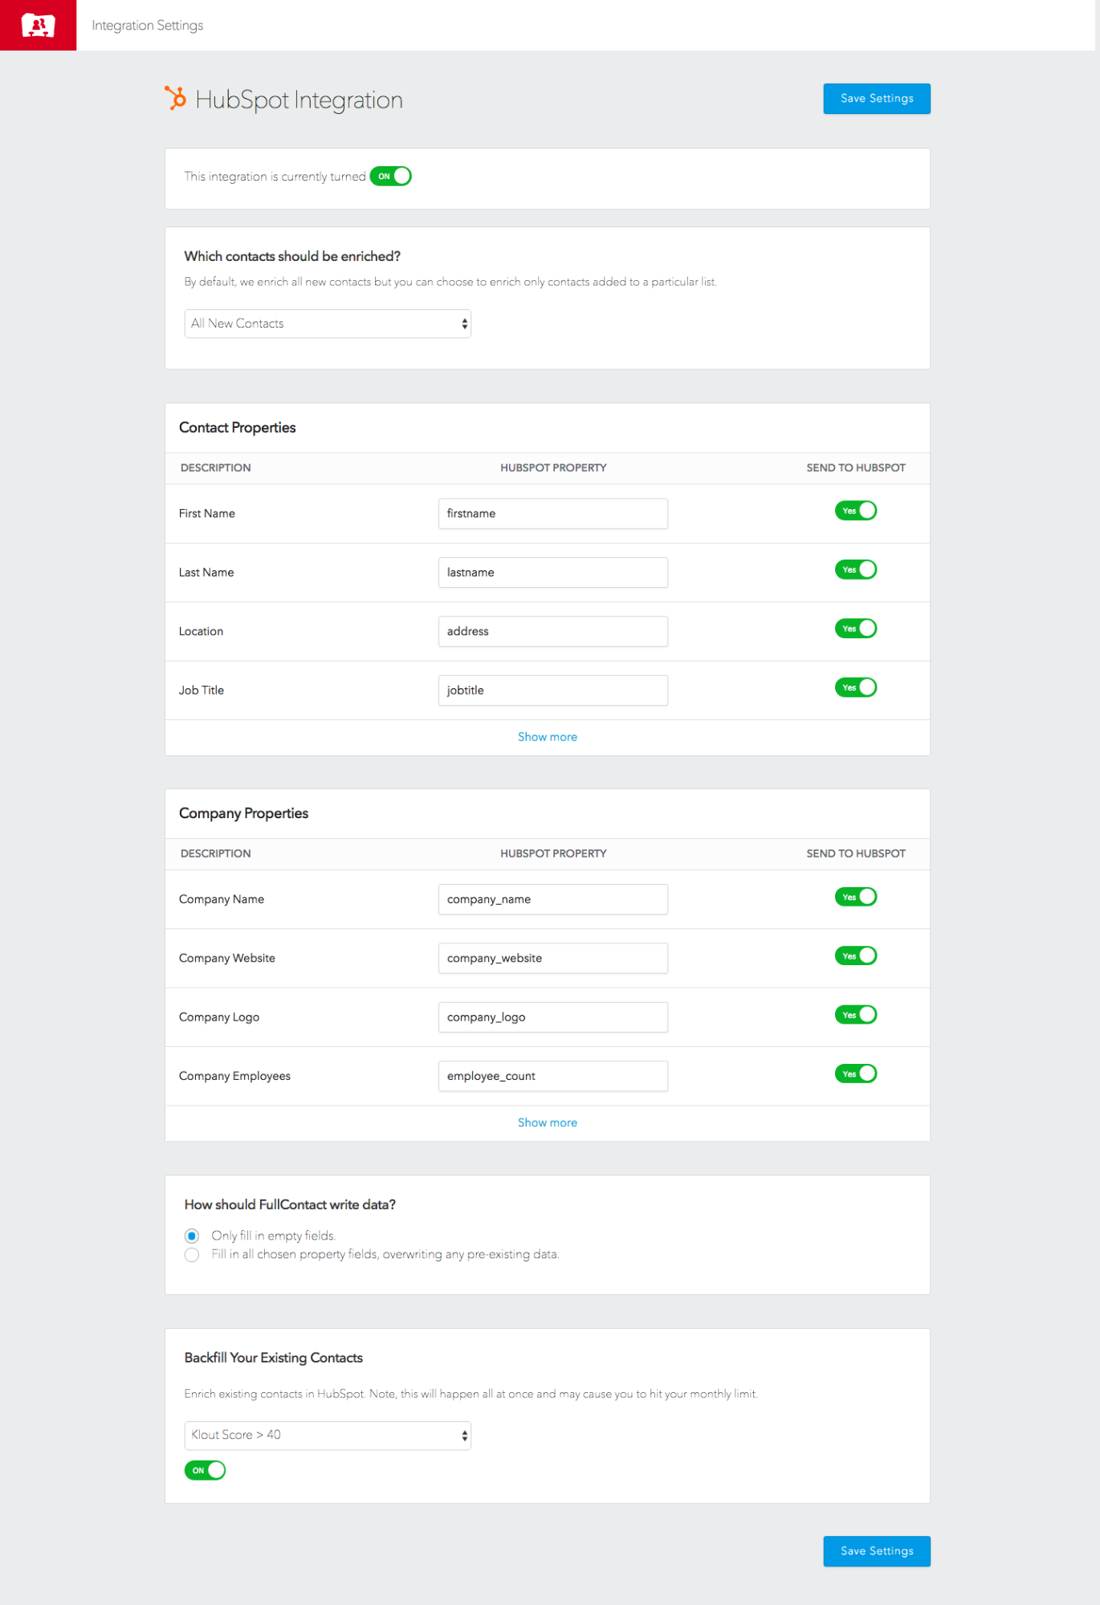Edit the jobtitle property field
1100x1605 pixels.
pyautogui.click(x=553, y=690)
